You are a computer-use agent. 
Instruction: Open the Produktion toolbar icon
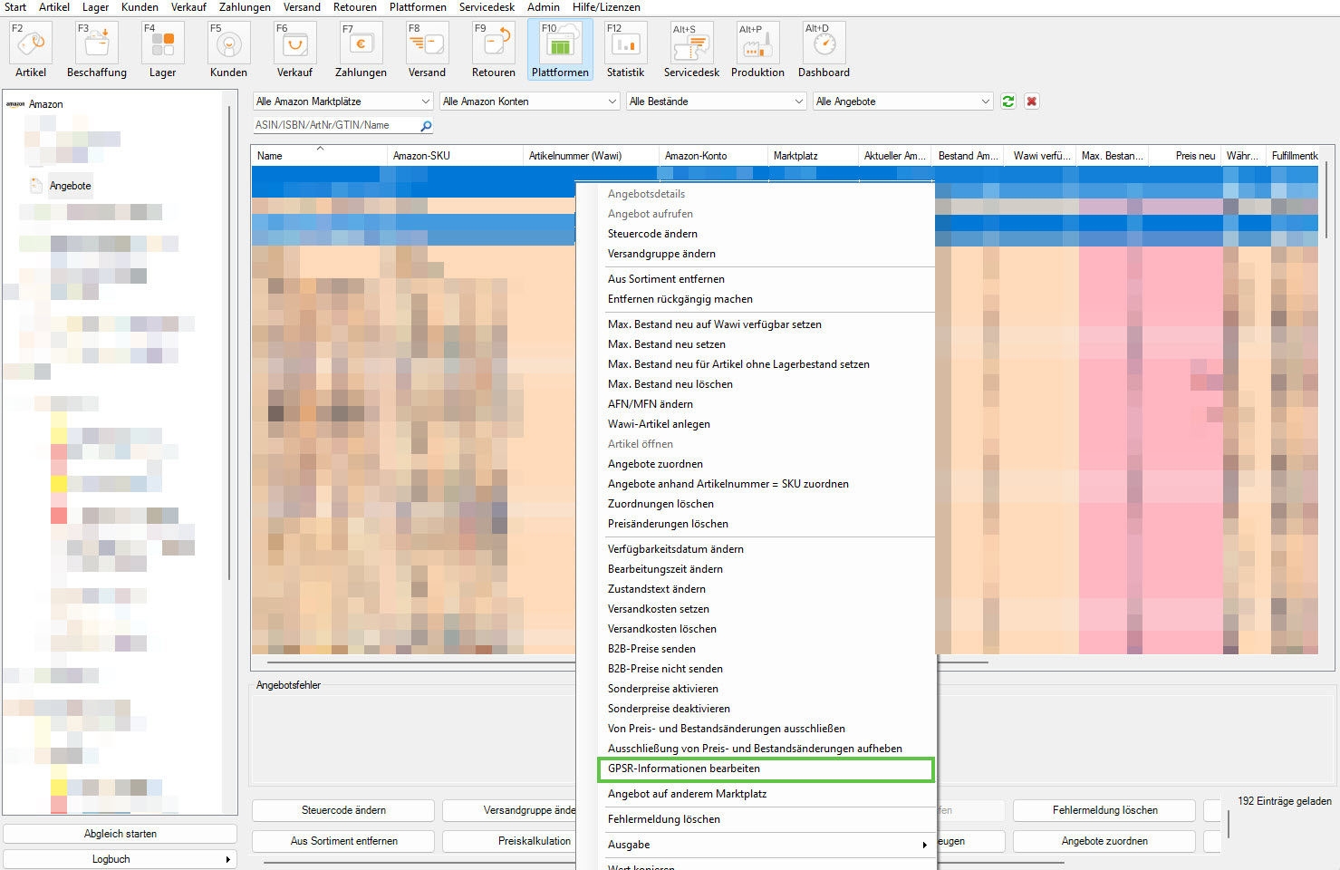tap(757, 43)
